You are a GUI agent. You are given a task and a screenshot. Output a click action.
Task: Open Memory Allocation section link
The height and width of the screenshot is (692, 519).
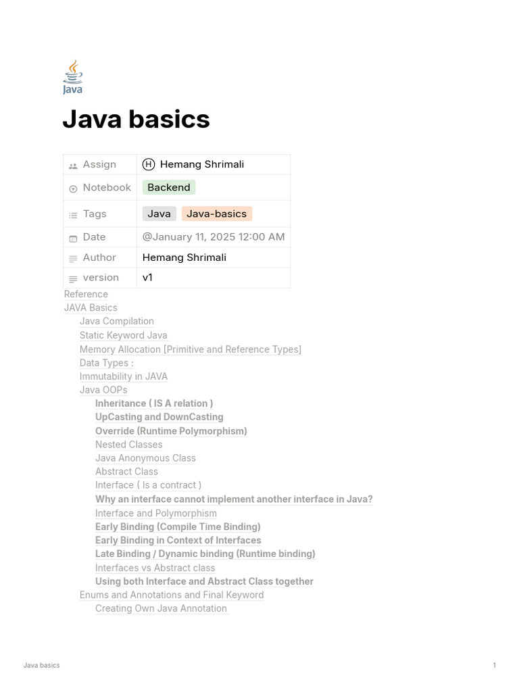pyautogui.click(x=190, y=349)
